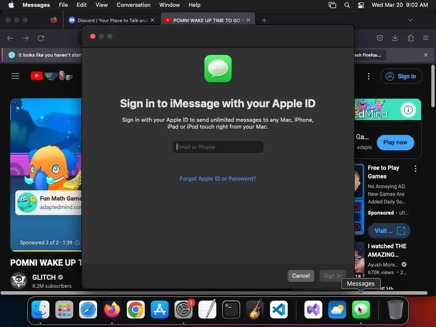The height and width of the screenshot is (327, 436).
Task: Open Firefox downloads panel
Action: pos(395,38)
